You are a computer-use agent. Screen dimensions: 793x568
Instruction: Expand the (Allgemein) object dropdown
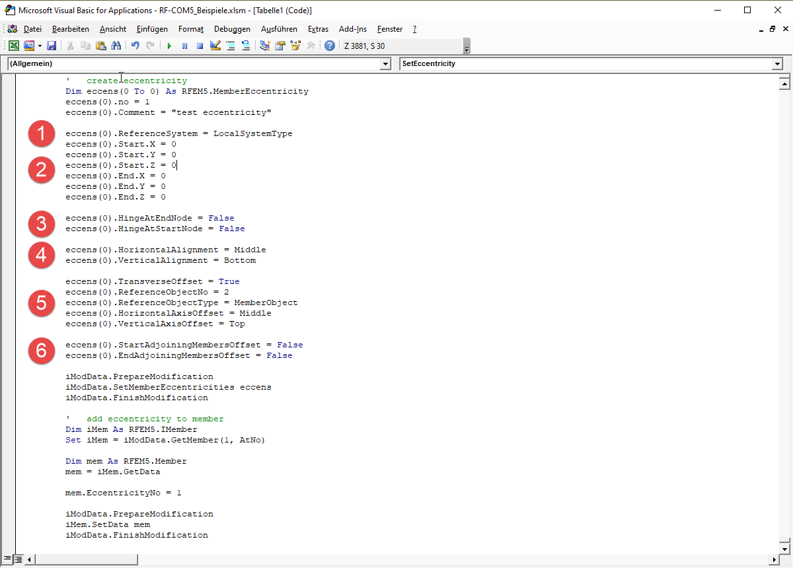(386, 64)
